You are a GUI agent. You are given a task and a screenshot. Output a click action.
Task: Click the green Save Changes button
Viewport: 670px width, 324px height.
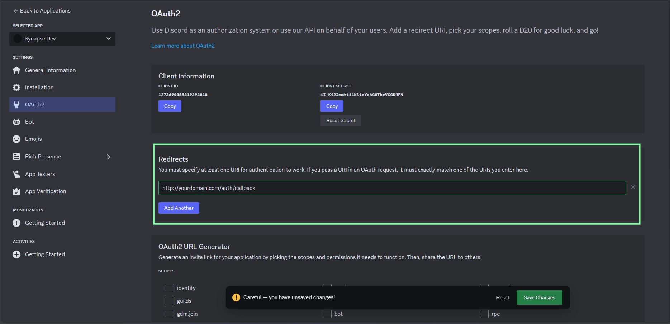540,297
